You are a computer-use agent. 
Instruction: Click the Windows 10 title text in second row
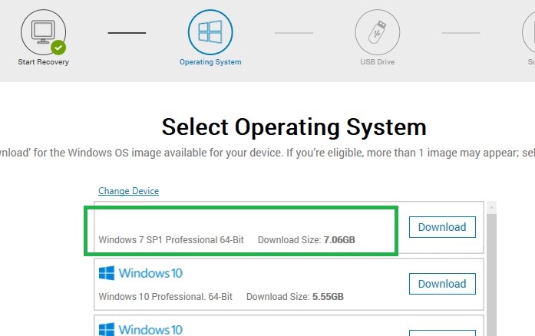coord(150,273)
